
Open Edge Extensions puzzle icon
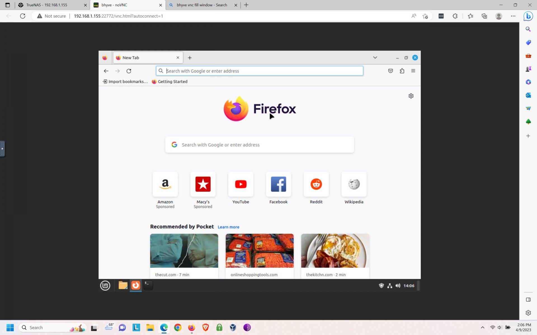455,16
